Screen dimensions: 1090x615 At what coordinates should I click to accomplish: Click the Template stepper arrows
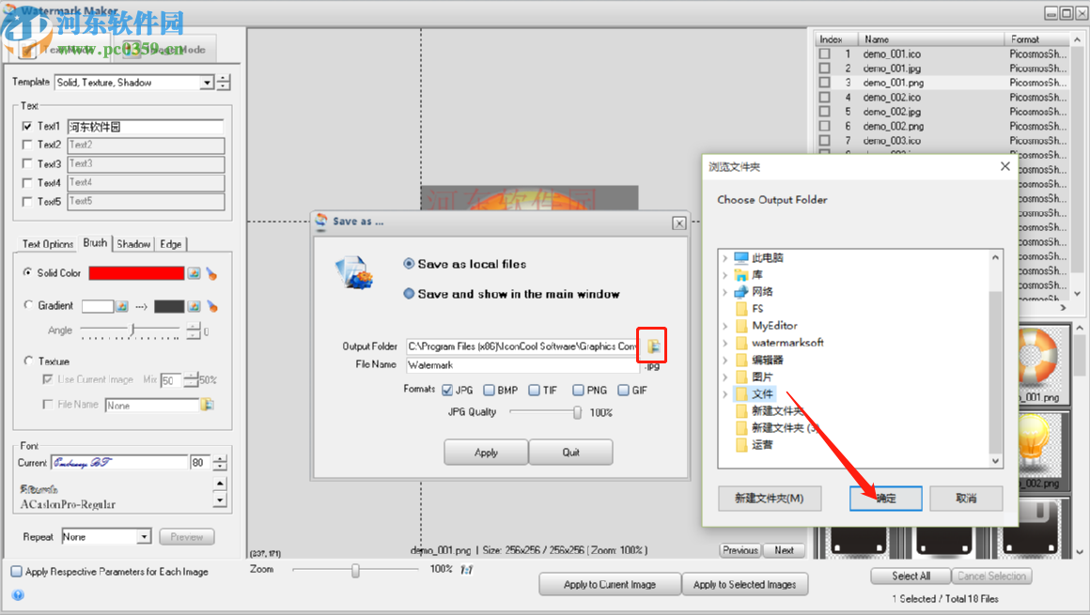(223, 82)
